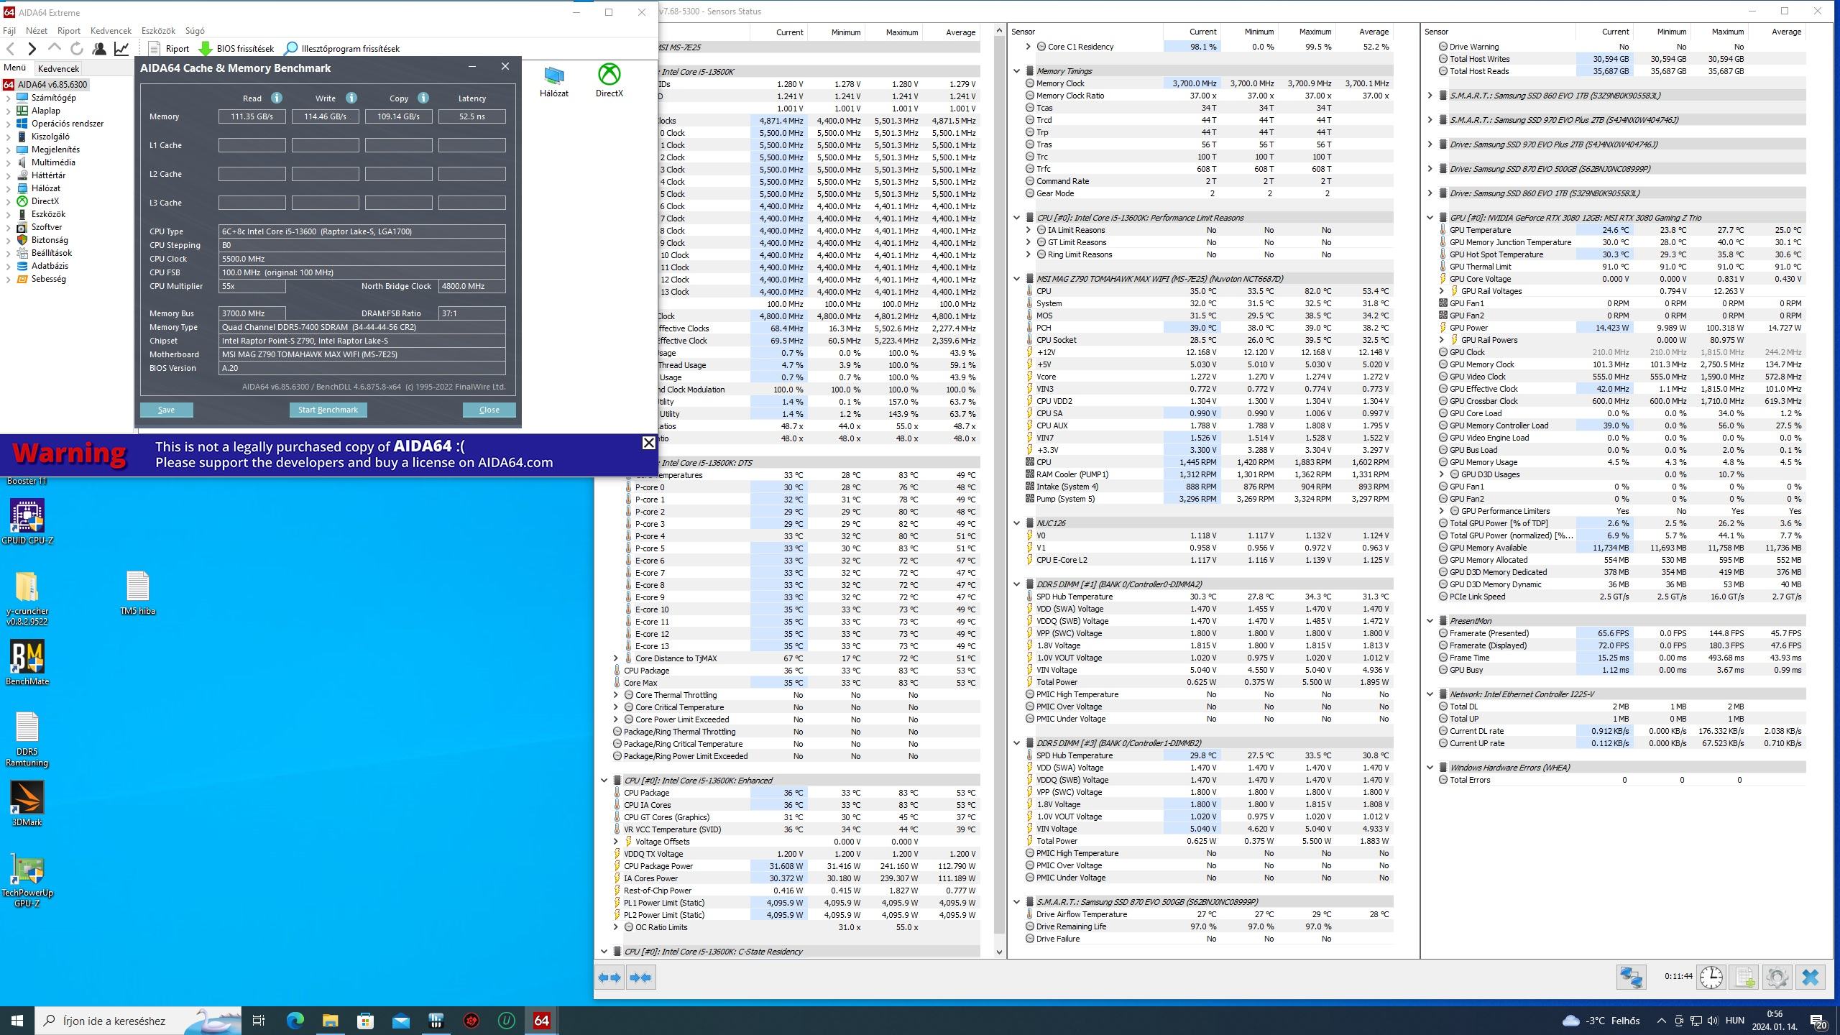Open HWiNFO sensor settings gear icon
This screenshot has height=1035, width=1840.
tap(1777, 977)
